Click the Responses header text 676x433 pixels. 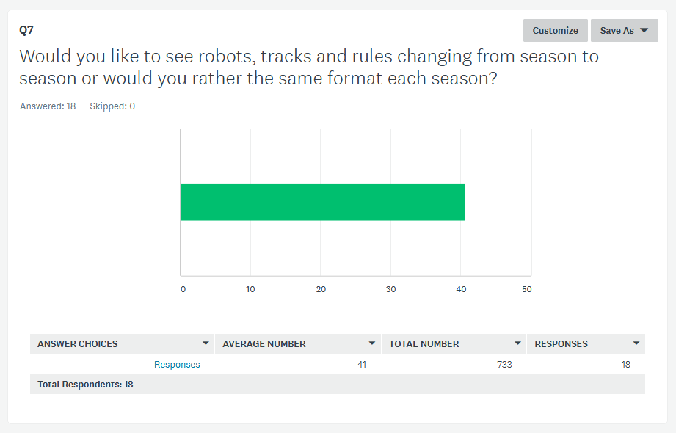coord(561,344)
